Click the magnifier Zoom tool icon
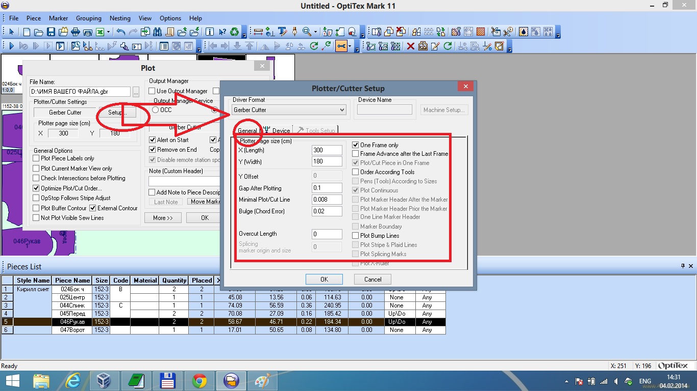The image size is (697, 391). click(x=307, y=32)
